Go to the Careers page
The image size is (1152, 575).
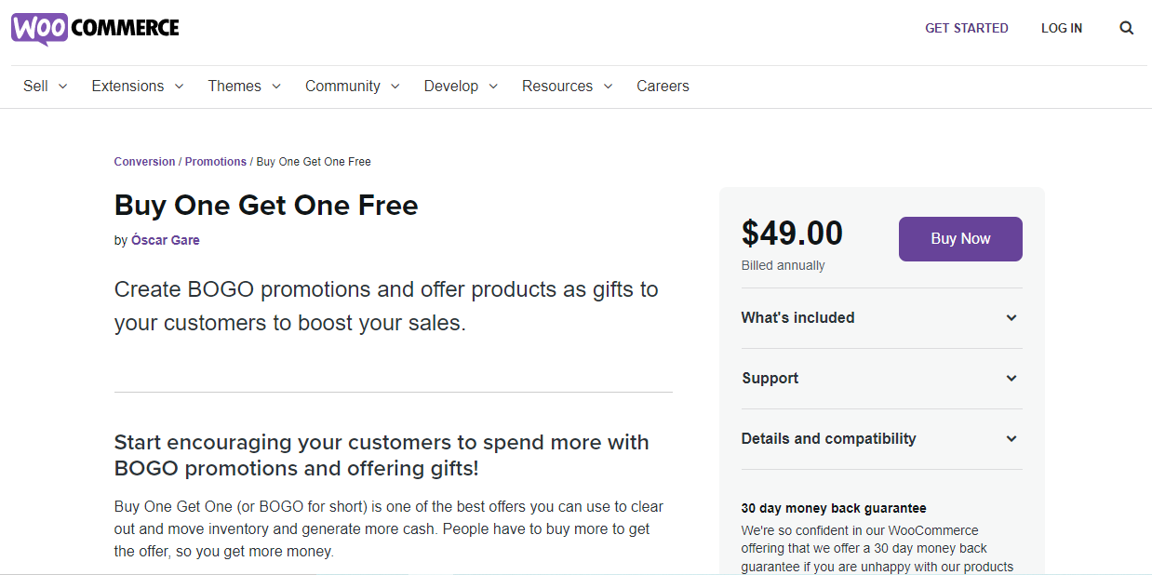tap(663, 86)
